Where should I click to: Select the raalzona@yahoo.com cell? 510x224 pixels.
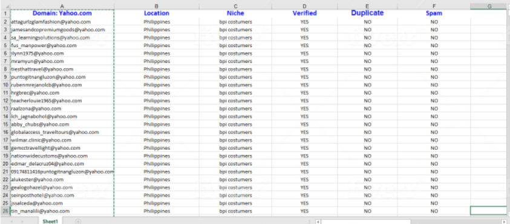pyautogui.click(x=62, y=109)
